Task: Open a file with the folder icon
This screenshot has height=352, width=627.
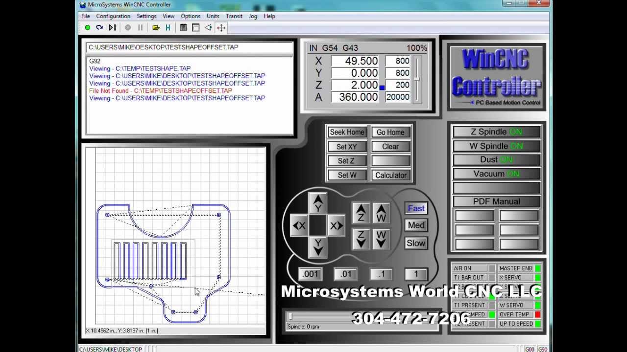Action: click(x=156, y=28)
